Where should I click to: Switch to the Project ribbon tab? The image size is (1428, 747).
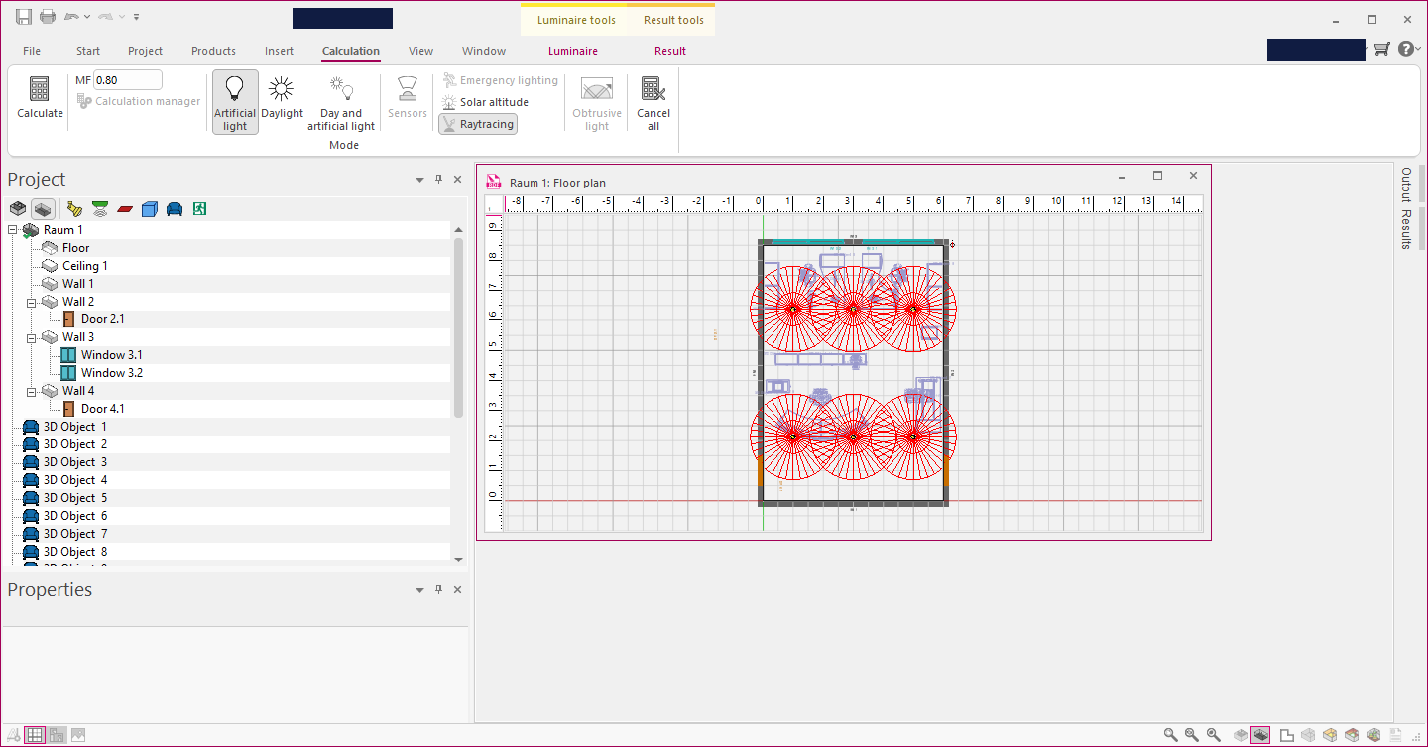[146, 51]
